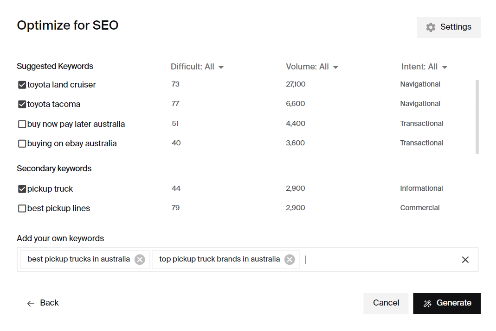
Task: Uncheck the 'pickup truck' secondary keyword
Action: pos(22,188)
